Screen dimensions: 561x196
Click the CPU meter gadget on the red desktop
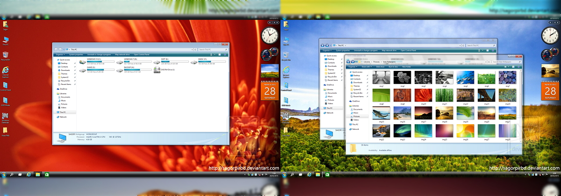pyautogui.click(x=270, y=54)
